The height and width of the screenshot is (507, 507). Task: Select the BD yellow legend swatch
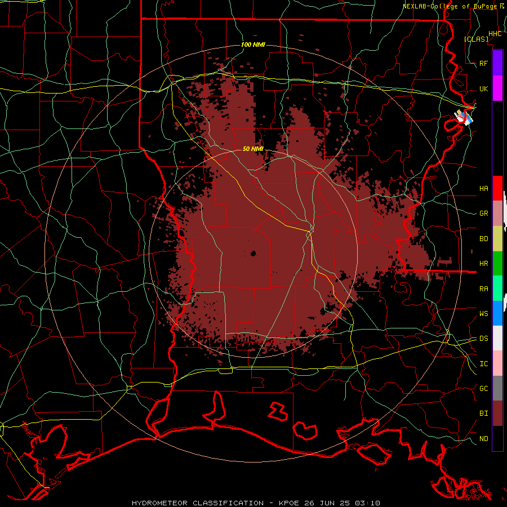coord(497,239)
